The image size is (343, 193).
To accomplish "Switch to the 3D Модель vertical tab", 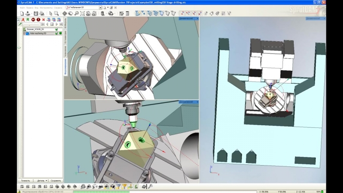I will [x=66, y=23].
